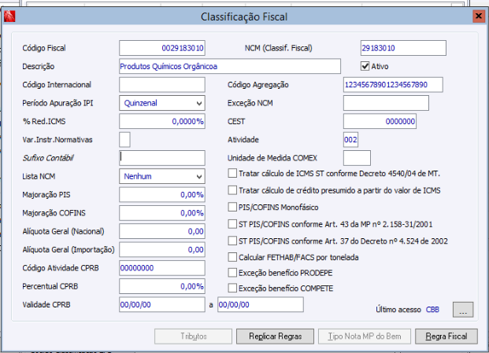489x353 pixels.
Task: Click the ellipsis button beside Último acesso
Action: (x=463, y=309)
